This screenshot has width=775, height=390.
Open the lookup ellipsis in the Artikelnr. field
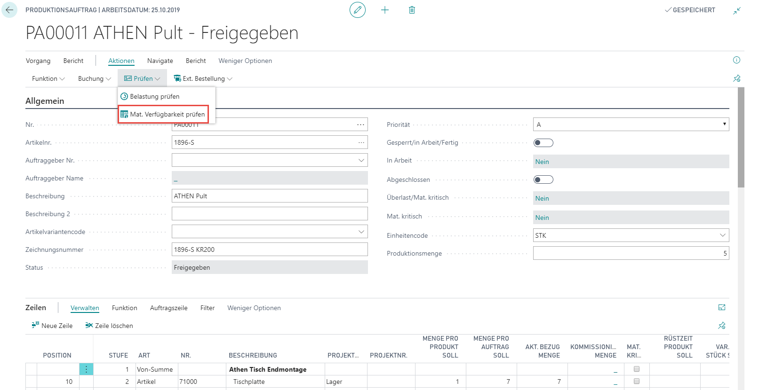coord(361,142)
